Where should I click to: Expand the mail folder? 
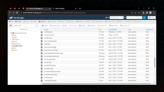point(12,41)
